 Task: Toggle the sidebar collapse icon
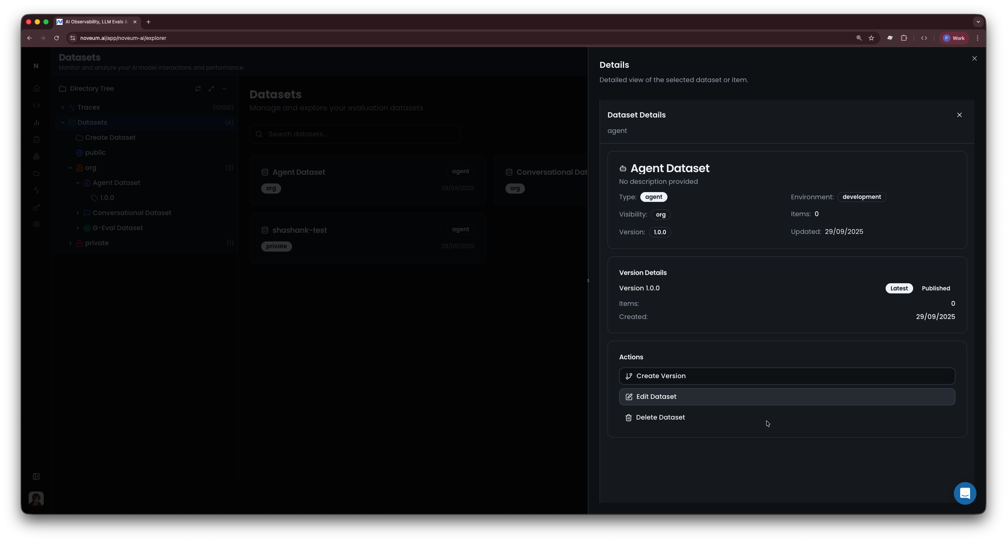[36, 476]
